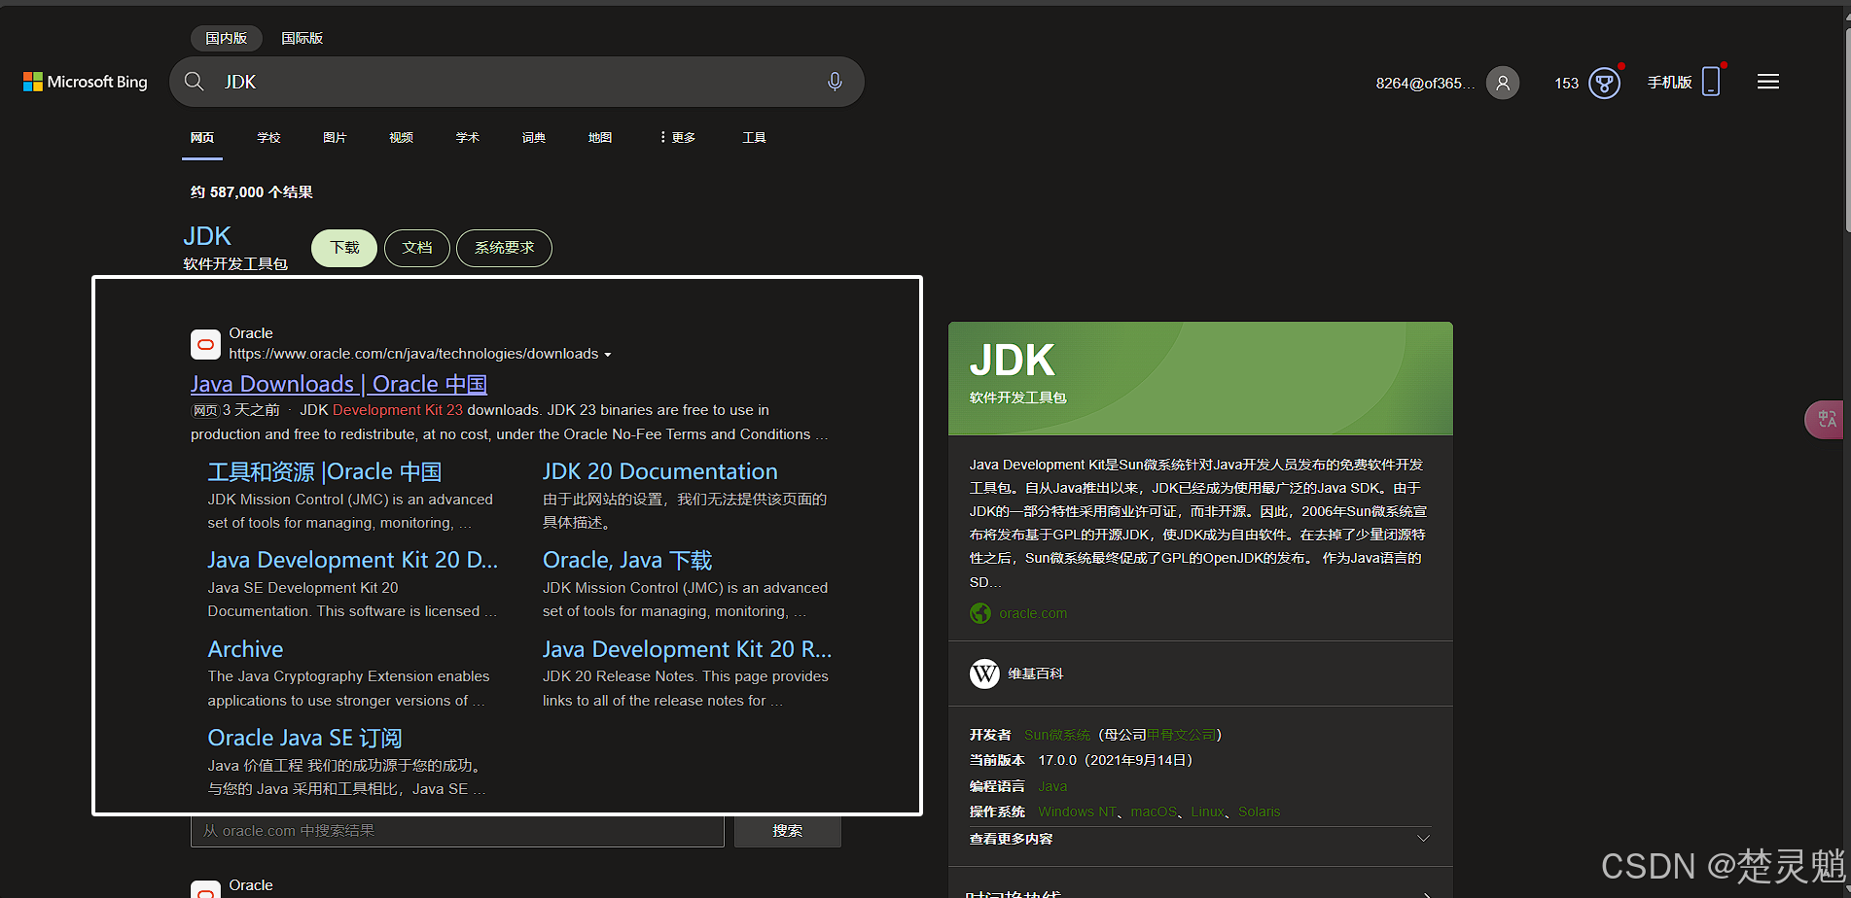The width and height of the screenshot is (1851, 898).
Task: Open JDK 20 Documentation link
Action: [660, 472]
